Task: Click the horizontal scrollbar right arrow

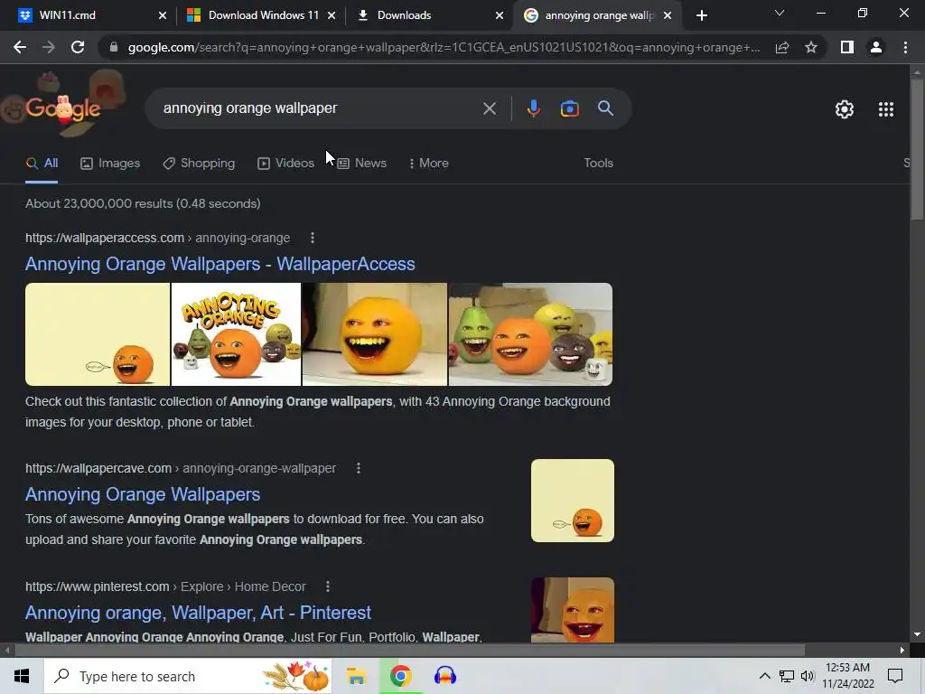Action: [902, 651]
